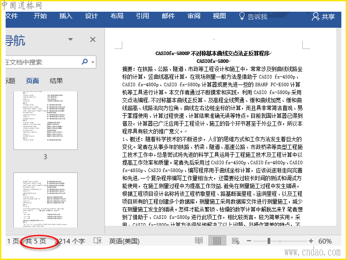Viewport: 347px width, 260px height.
Task: Select the 设计 ribbon tab
Action: [92, 16]
